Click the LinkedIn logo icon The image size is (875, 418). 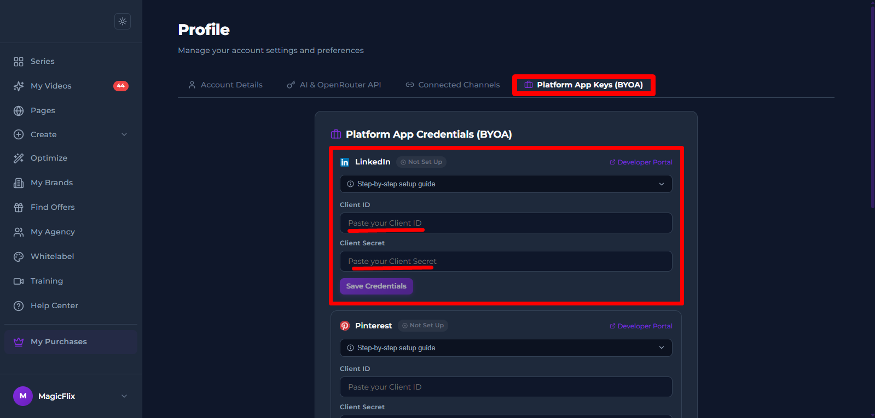click(x=345, y=162)
